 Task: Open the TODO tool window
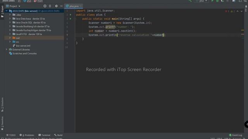pyautogui.click(x=11, y=135)
